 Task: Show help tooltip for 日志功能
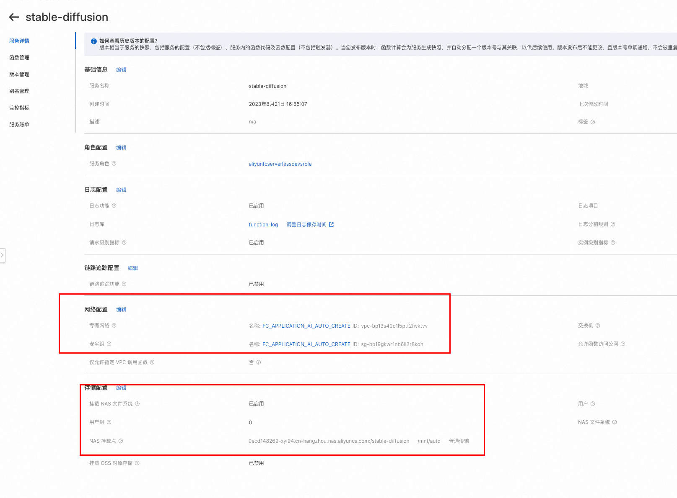[x=114, y=206]
